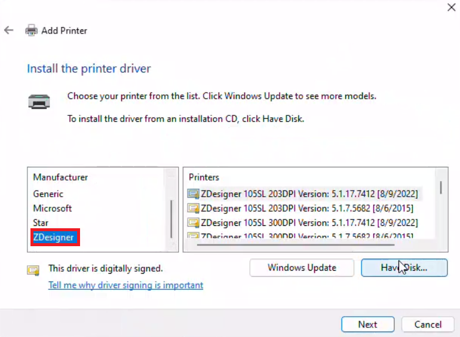This screenshot has height=337, width=460.
Task: Click the Manufacturer column header
Action: [x=60, y=177]
